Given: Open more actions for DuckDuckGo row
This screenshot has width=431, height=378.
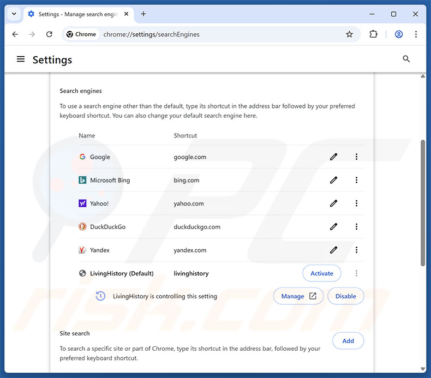Looking at the screenshot, I should point(356,227).
